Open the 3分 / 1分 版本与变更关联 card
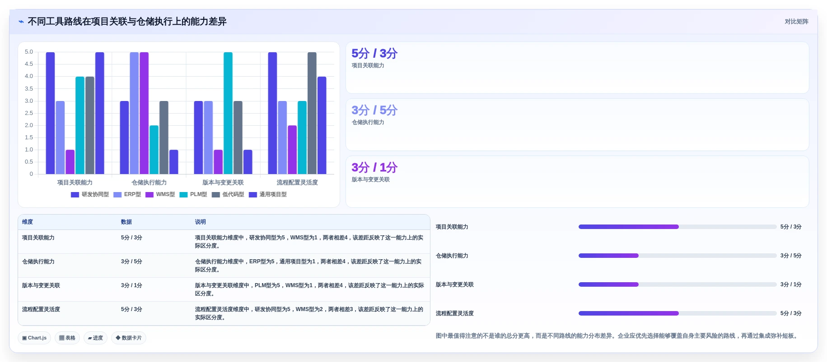The width and height of the screenshot is (827, 362). coord(577,182)
